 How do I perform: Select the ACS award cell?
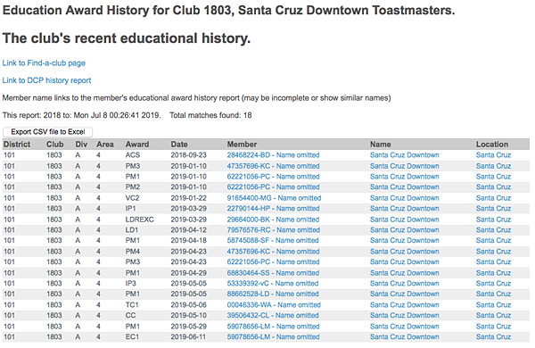[x=133, y=155]
